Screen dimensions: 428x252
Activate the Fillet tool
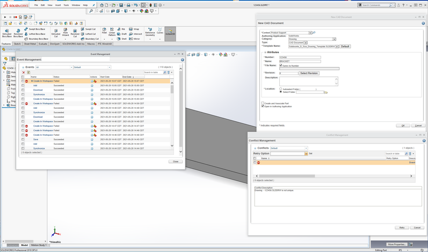(x=104, y=32)
